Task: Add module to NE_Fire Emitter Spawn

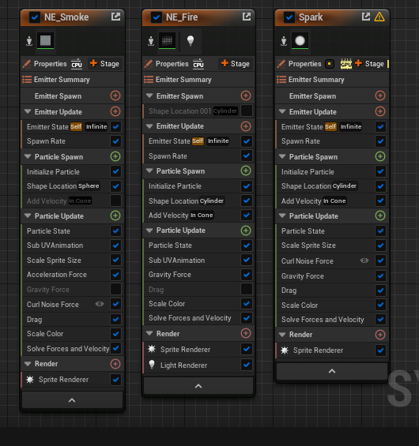Action: [246, 96]
